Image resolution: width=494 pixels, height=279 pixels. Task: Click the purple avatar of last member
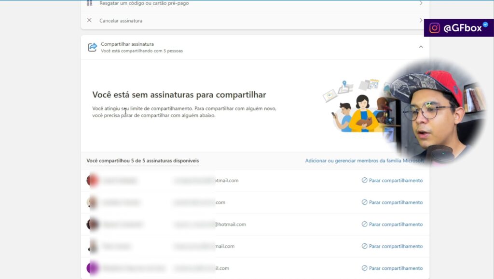(x=93, y=268)
